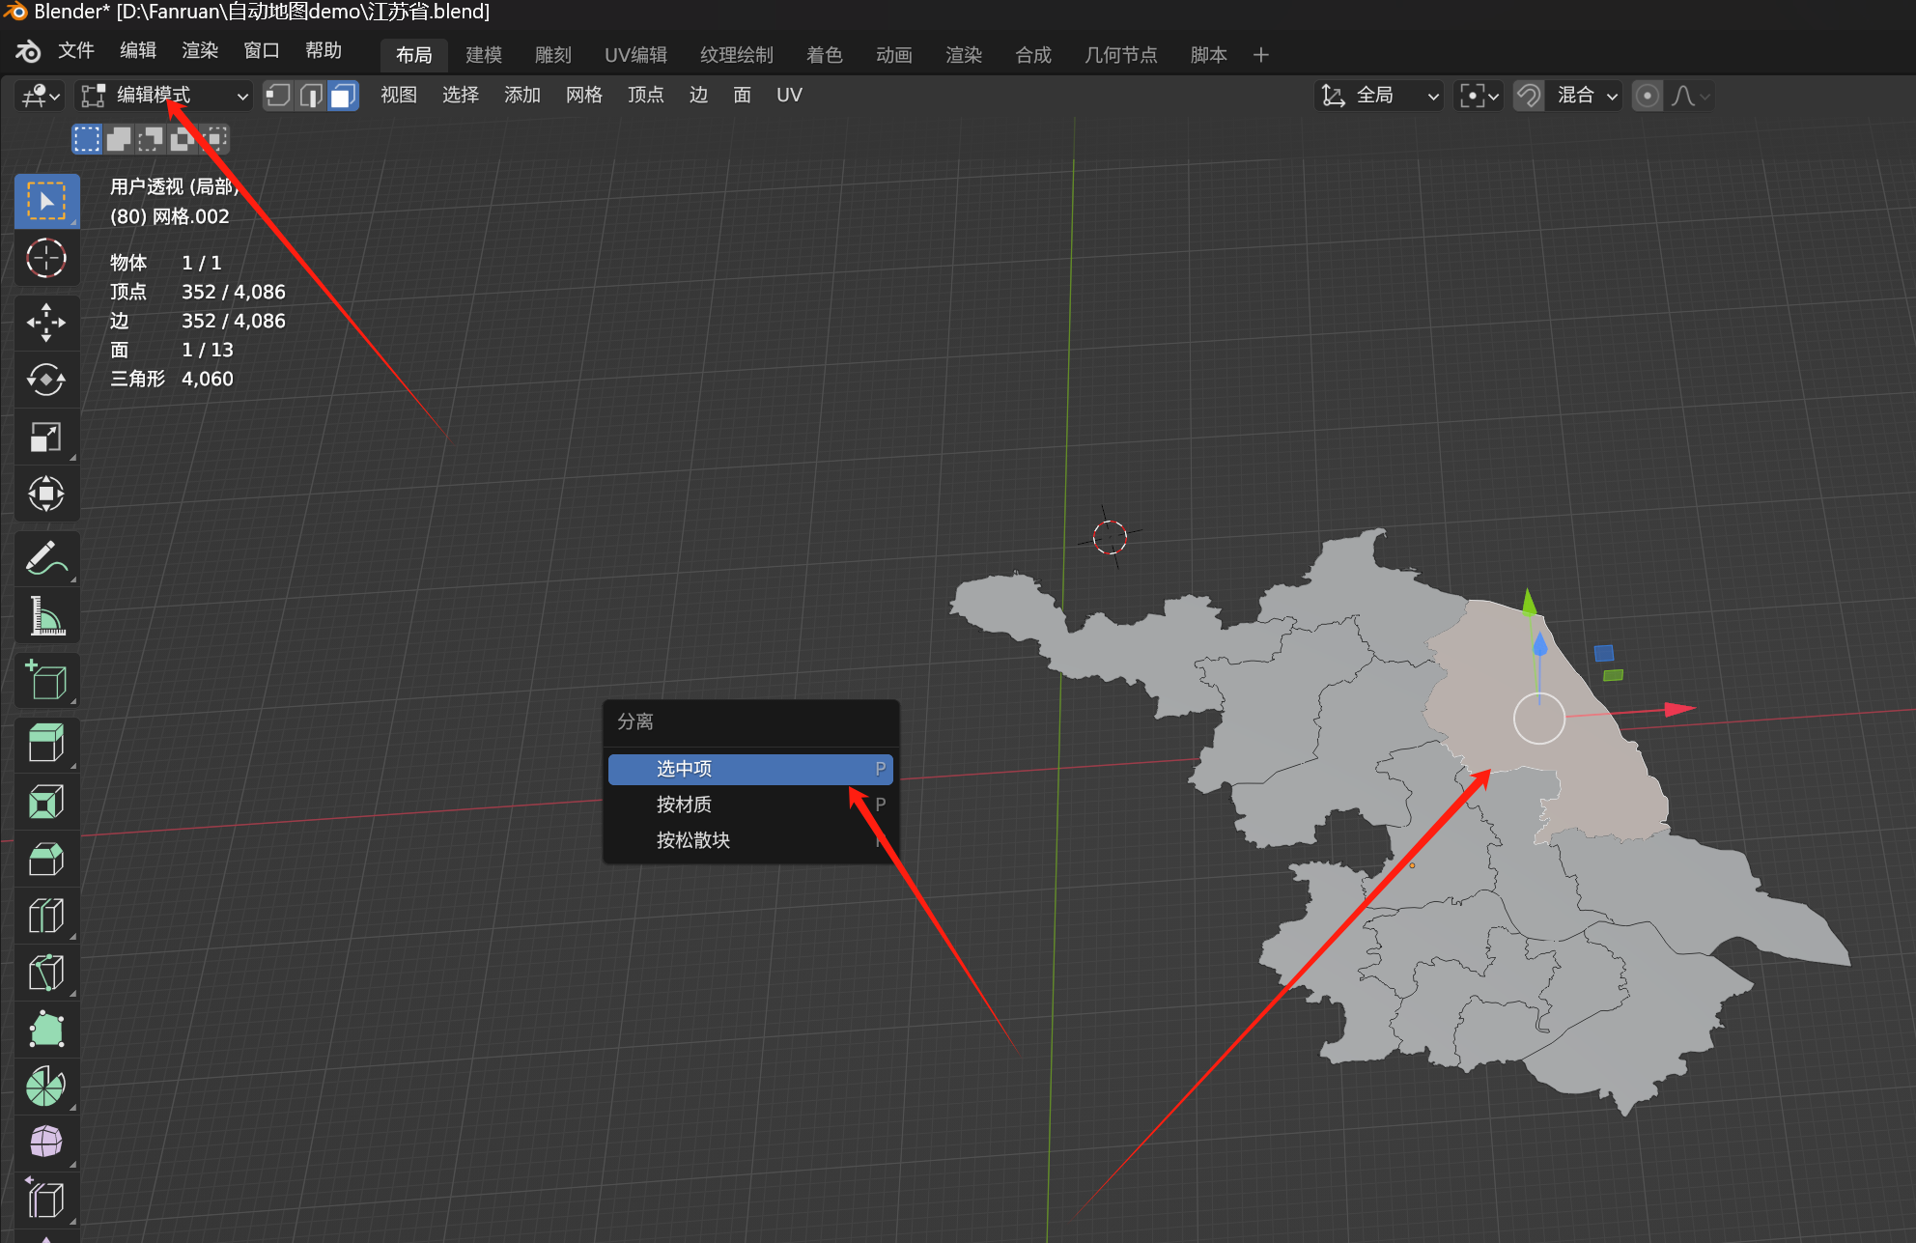1916x1243 pixels.
Task: Choose the subtract selection mode icon
Action: [x=151, y=139]
